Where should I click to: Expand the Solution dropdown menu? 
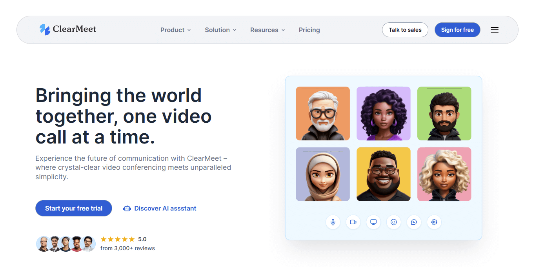pyautogui.click(x=220, y=30)
